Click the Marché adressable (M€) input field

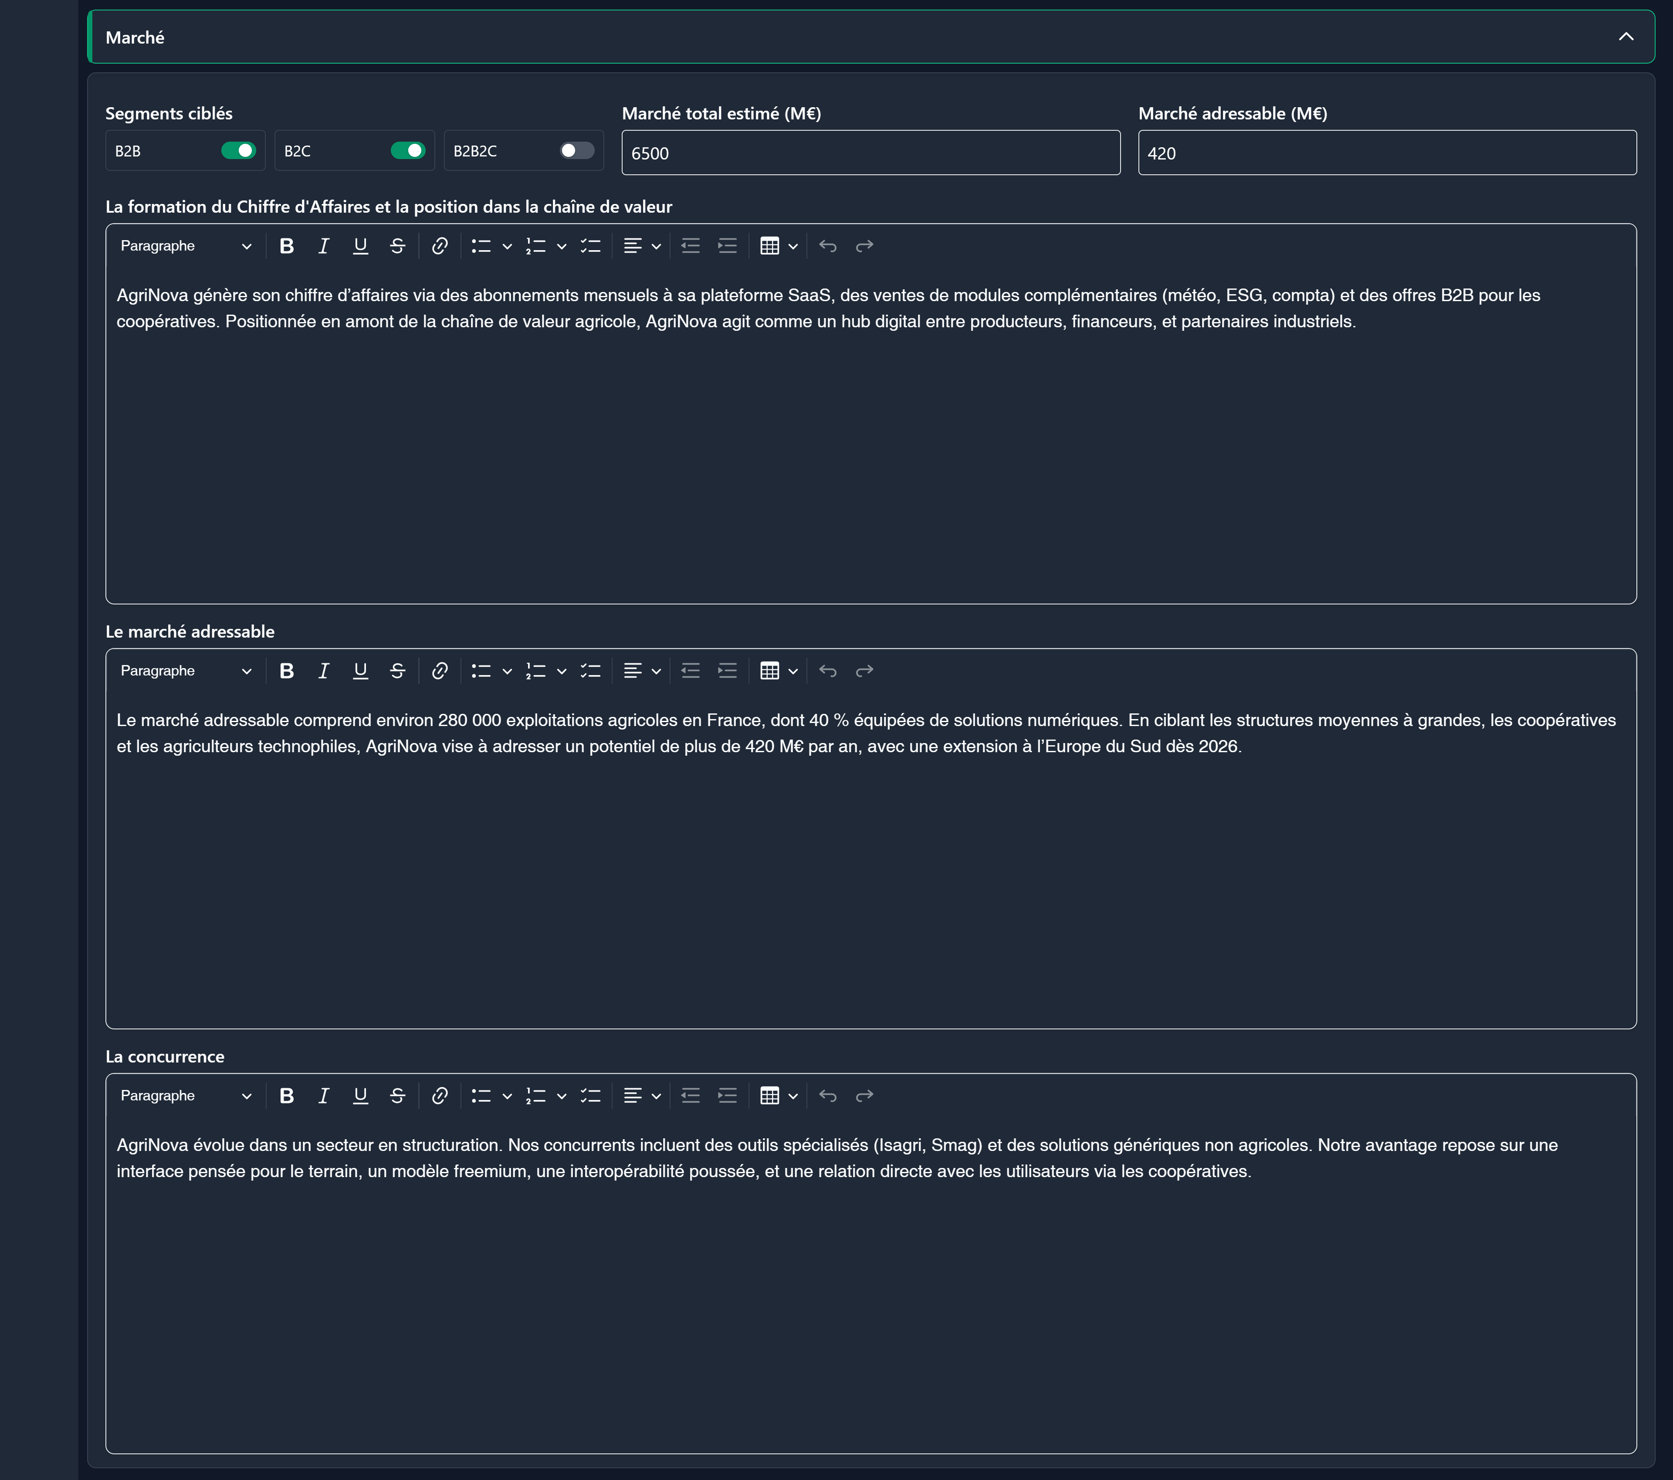[1386, 153]
